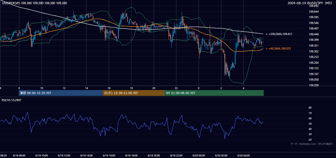Click the 8/19 08:00 bottom date label

tap(19, 156)
